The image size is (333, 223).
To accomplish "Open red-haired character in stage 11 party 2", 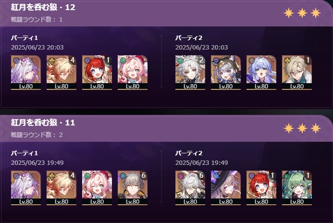I will [261, 188].
